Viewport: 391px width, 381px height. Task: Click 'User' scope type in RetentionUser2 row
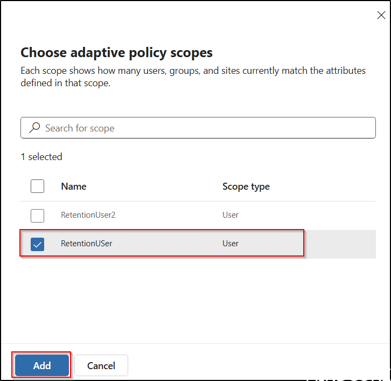point(231,215)
